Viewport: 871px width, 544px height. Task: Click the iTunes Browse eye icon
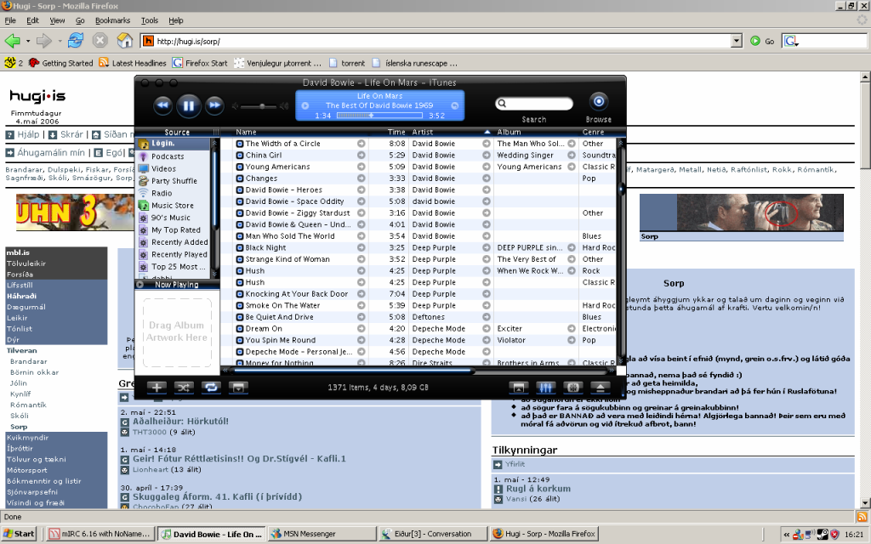tap(598, 102)
